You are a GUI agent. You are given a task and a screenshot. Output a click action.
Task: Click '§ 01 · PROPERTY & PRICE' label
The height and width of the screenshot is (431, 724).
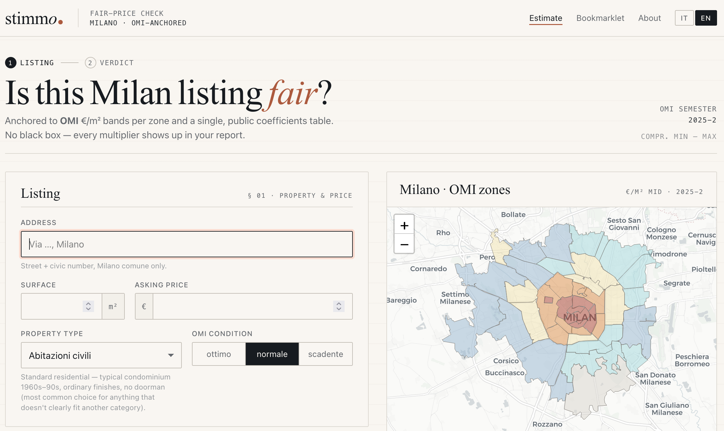[300, 196]
